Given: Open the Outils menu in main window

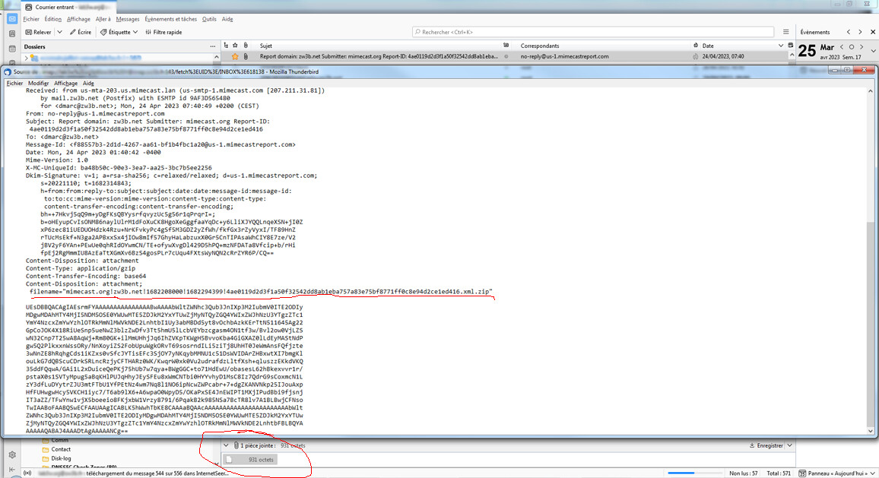Looking at the screenshot, I should click(209, 19).
